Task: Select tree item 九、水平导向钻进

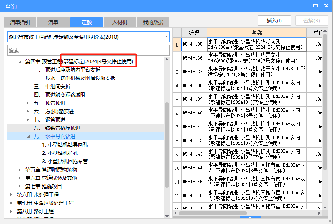Action: click(55, 137)
